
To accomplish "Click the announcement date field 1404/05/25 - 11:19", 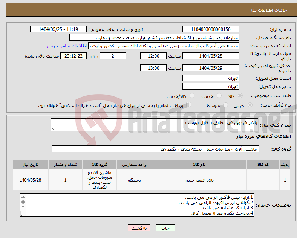I will pyautogui.click(x=58, y=29).
